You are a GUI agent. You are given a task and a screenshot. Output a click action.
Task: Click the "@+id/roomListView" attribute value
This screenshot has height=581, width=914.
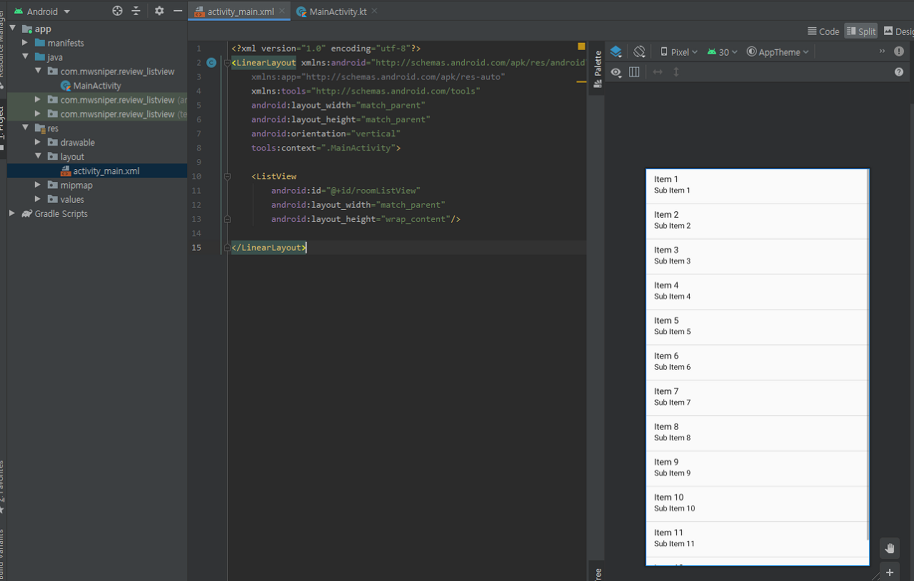click(371, 191)
